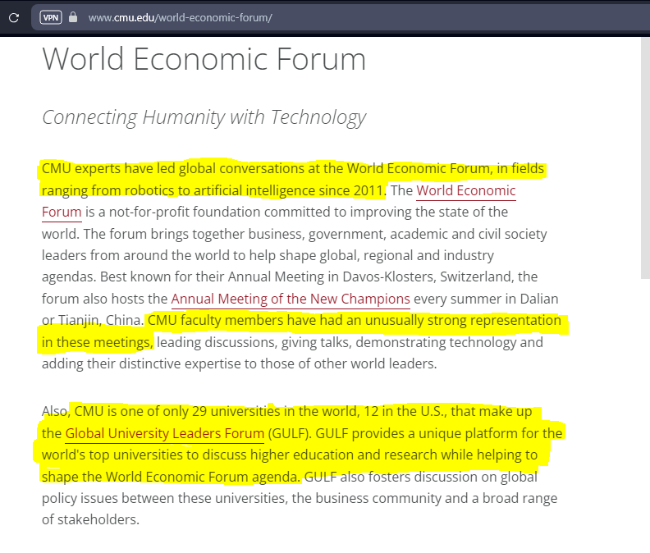Click text 'CMU is one of only 29 universities'
650x553 pixels.
177,411
